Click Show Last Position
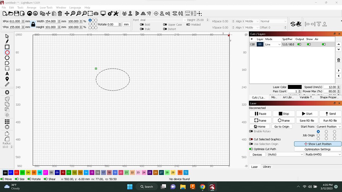Image resolution: width=342 pixels, height=192 pixels. [318, 144]
